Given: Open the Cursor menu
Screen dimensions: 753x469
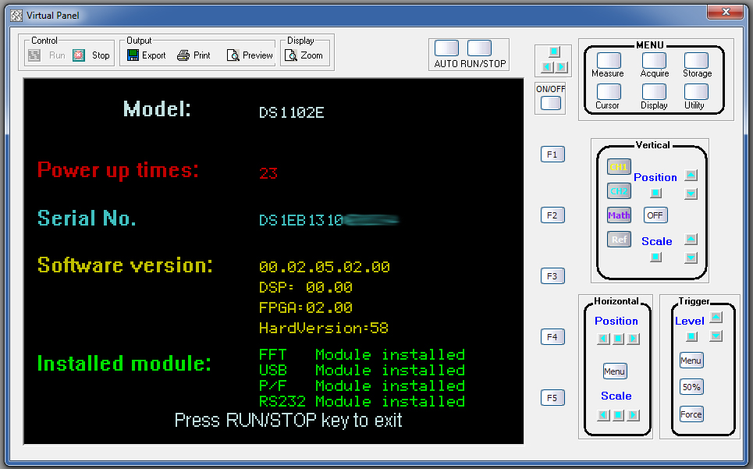Looking at the screenshot, I should point(609,91).
